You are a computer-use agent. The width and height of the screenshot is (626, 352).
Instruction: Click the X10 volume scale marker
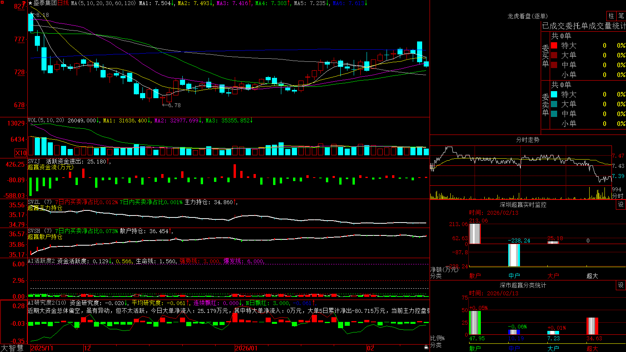coord(21,153)
